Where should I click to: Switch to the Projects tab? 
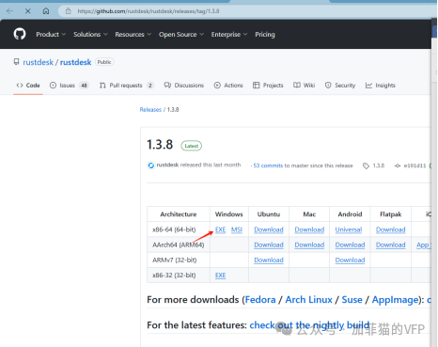tap(268, 86)
